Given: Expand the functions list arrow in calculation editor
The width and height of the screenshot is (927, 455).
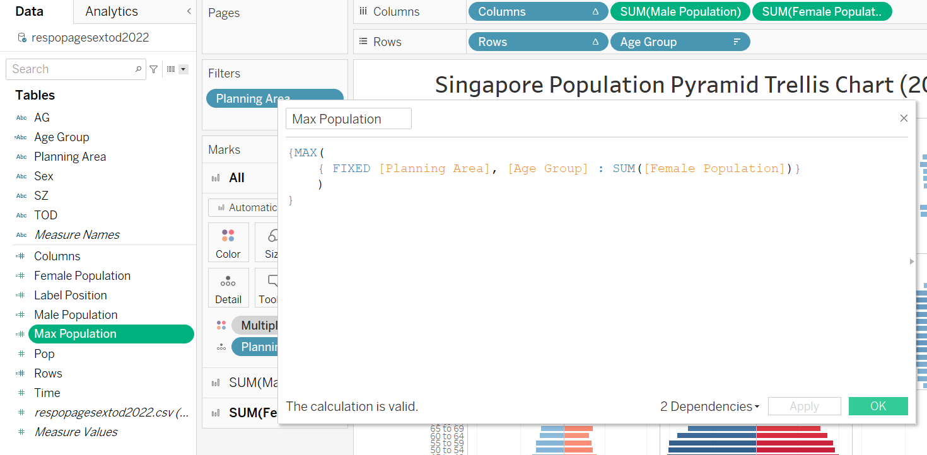Looking at the screenshot, I should click(911, 261).
